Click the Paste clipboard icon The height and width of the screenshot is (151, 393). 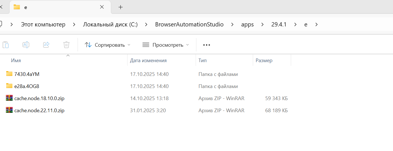6,45
